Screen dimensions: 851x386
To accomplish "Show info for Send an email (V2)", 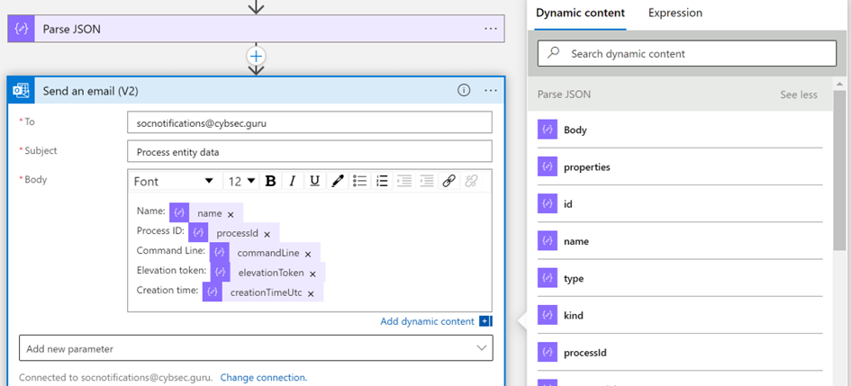I will point(464,91).
